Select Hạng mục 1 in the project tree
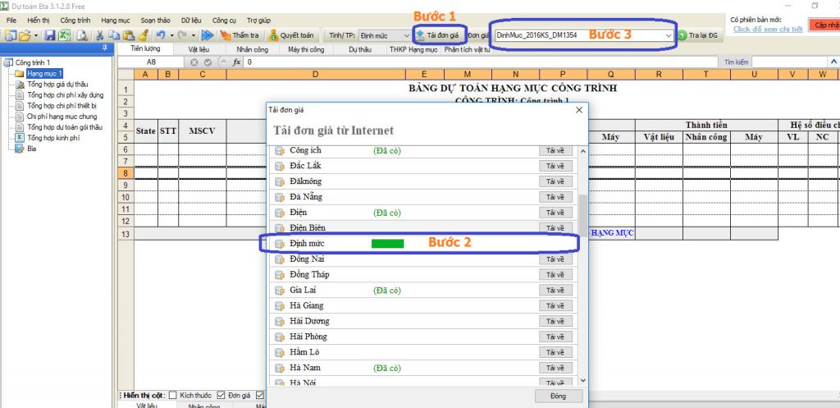840x408 pixels. click(x=44, y=73)
